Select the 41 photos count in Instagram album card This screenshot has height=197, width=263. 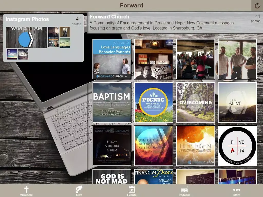[x=77, y=21]
